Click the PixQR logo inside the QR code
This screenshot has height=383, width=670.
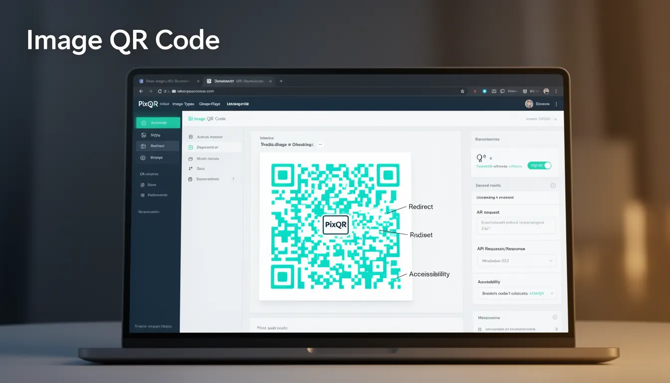[x=335, y=224]
